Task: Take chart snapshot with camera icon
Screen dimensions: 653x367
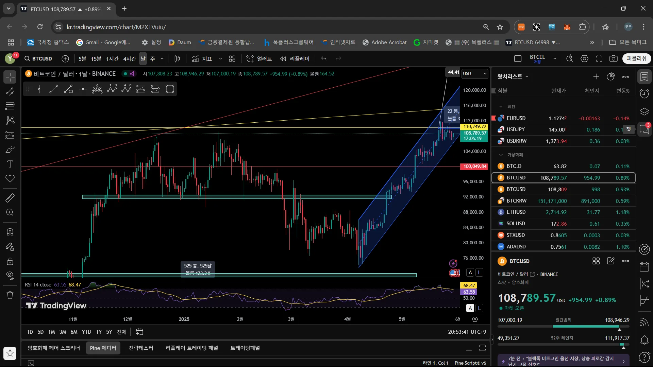Action: click(613, 59)
